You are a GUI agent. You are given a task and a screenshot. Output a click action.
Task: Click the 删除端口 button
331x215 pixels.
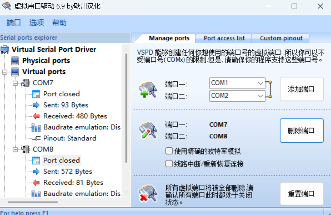click(x=302, y=130)
